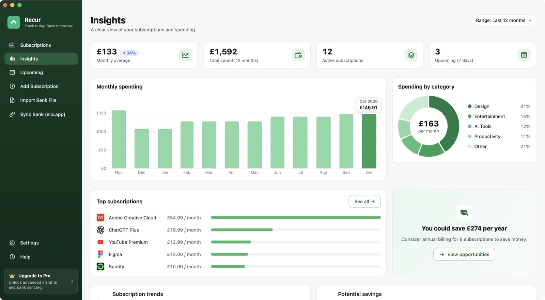Viewport: 545px width, 300px height.
Task: Click the Insights bar chart icon
Action: click(12, 59)
